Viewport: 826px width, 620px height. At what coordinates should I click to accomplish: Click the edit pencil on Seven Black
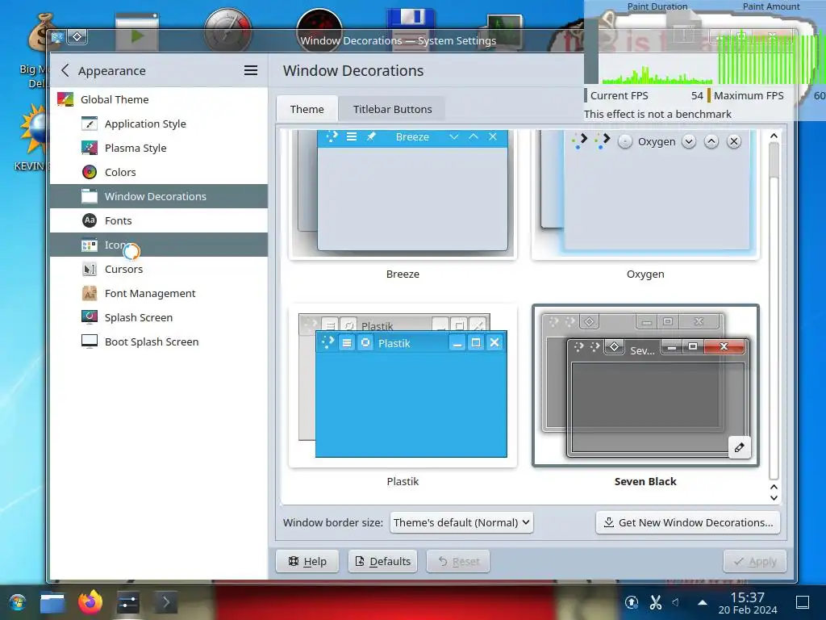(x=740, y=447)
